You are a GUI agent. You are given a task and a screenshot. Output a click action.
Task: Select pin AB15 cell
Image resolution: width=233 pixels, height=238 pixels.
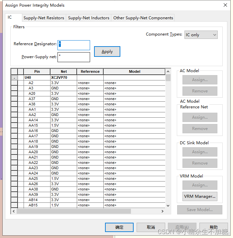click(37, 205)
